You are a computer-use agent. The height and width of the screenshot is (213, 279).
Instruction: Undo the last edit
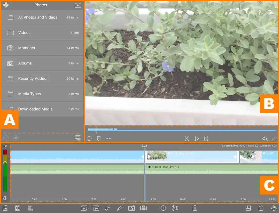click(x=265, y=139)
